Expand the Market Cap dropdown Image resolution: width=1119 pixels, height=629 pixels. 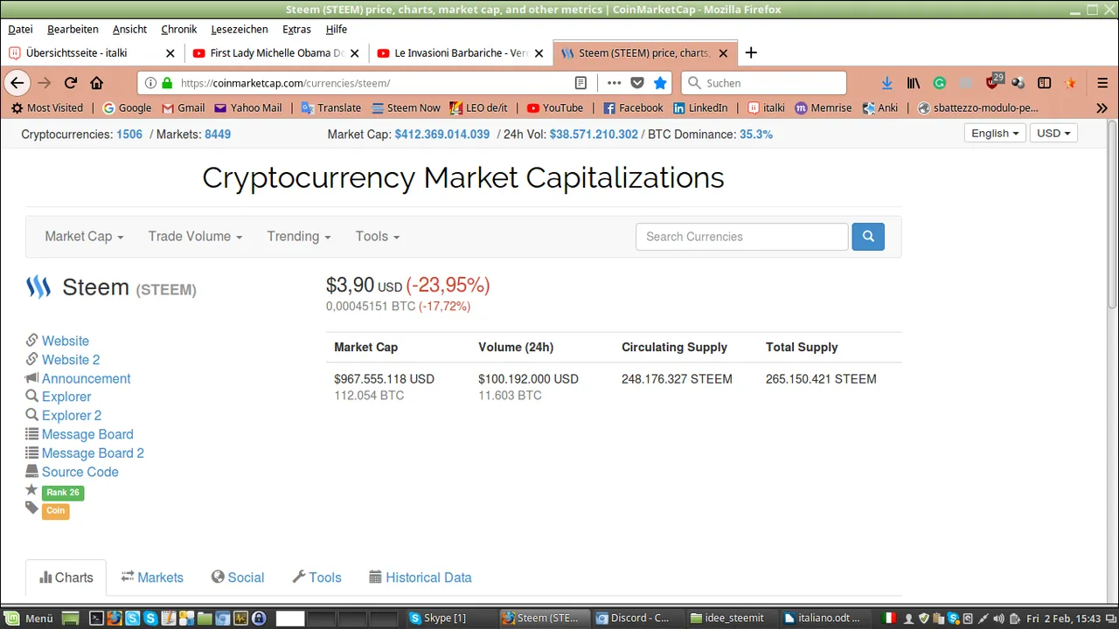(x=84, y=237)
